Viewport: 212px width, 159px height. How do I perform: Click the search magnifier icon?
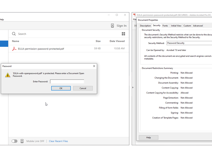click(14, 34)
